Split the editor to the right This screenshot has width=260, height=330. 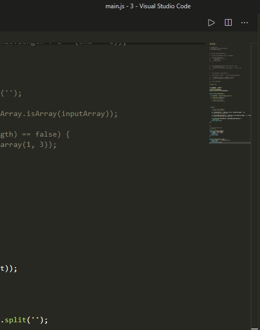coord(228,23)
